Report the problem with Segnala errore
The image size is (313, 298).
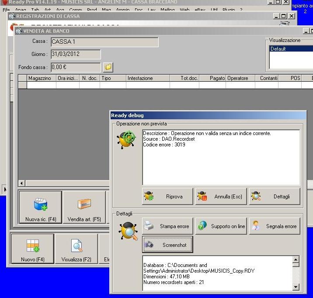(x=275, y=226)
